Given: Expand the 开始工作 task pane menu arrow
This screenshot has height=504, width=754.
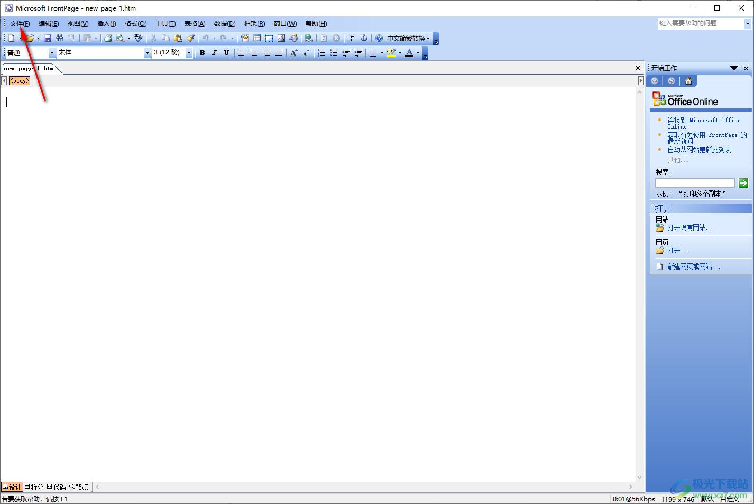Looking at the screenshot, I should tap(734, 68).
